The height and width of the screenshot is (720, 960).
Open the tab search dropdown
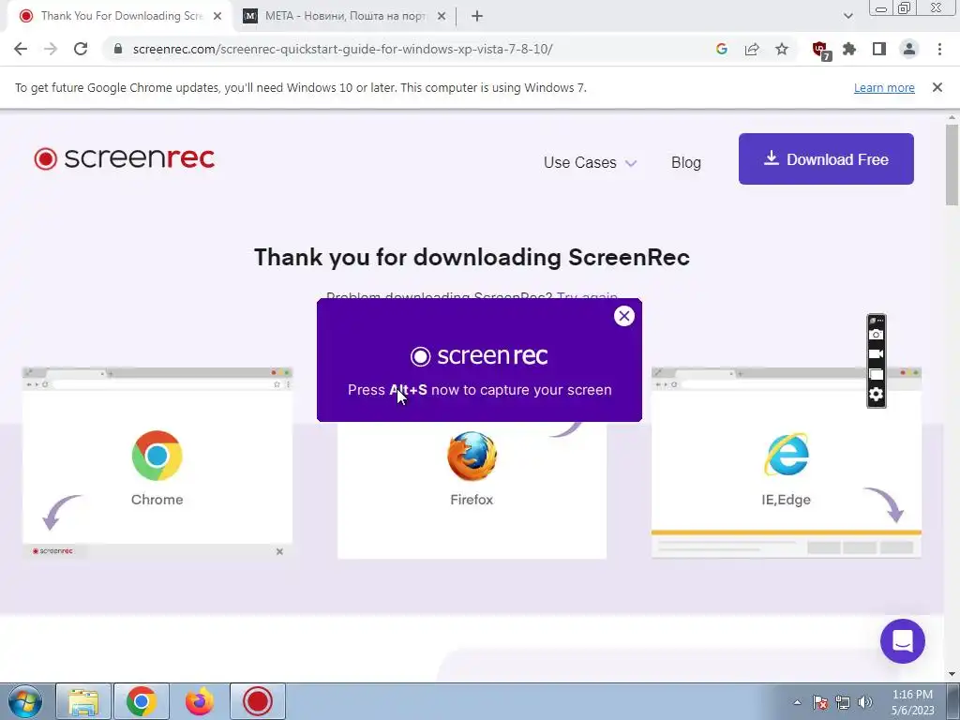coord(847,16)
